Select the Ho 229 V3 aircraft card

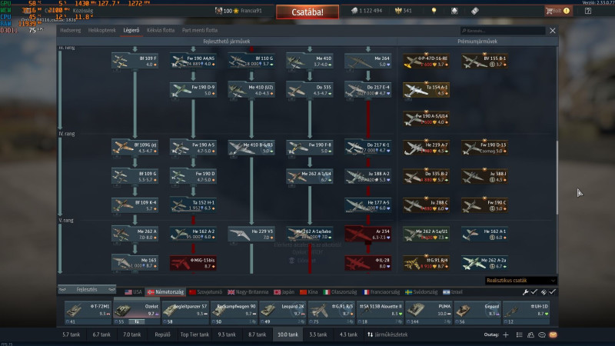click(251, 235)
